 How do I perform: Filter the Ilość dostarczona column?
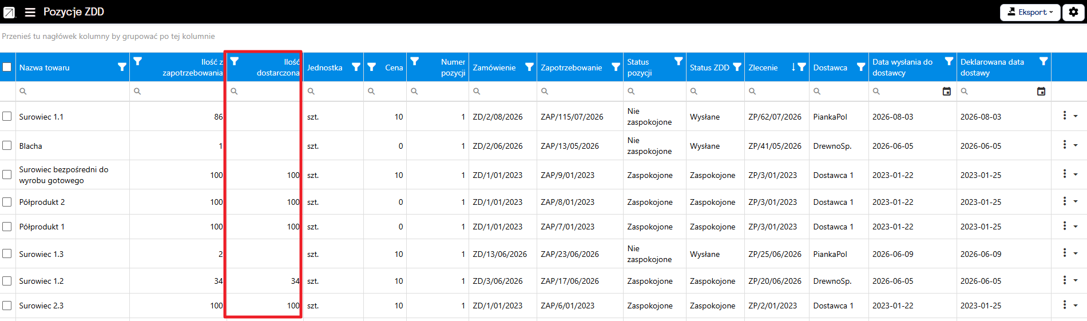click(x=234, y=61)
